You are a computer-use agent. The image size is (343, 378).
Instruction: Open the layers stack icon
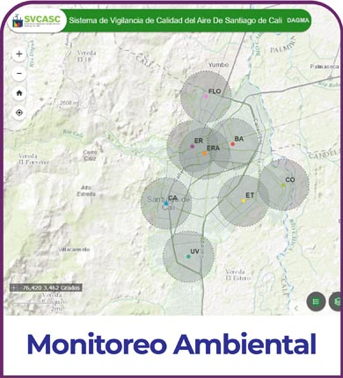(336, 302)
